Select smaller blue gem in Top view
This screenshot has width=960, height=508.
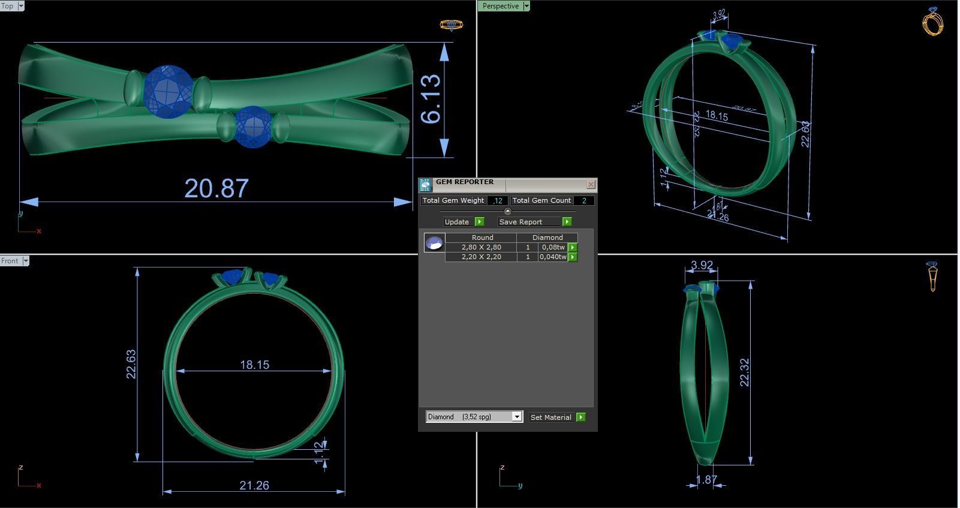(x=253, y=127)
